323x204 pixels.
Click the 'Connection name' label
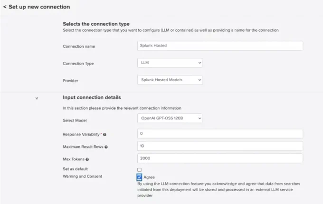tap(79, 46)
